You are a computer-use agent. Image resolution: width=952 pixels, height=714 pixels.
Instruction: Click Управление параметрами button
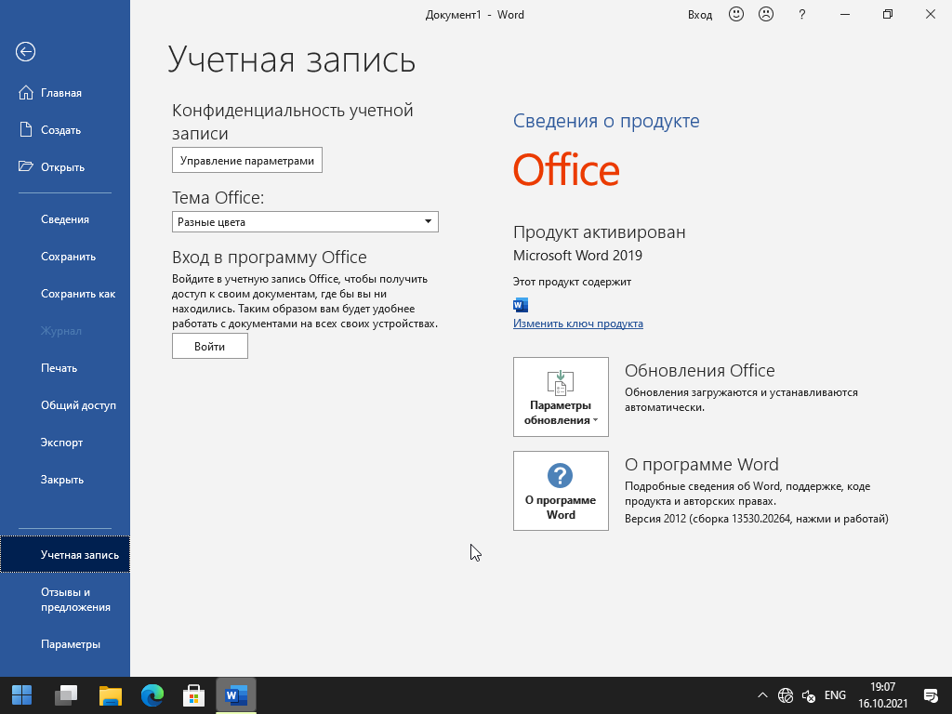(x=247, y=160)
